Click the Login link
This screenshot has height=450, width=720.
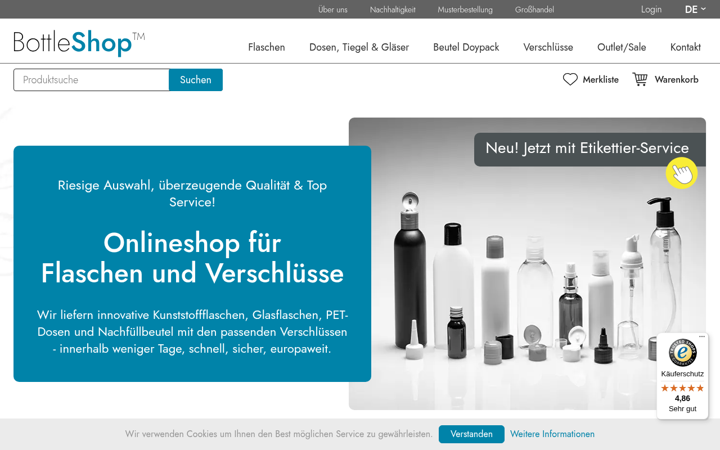pyautogui.click(x=651, y=10)
